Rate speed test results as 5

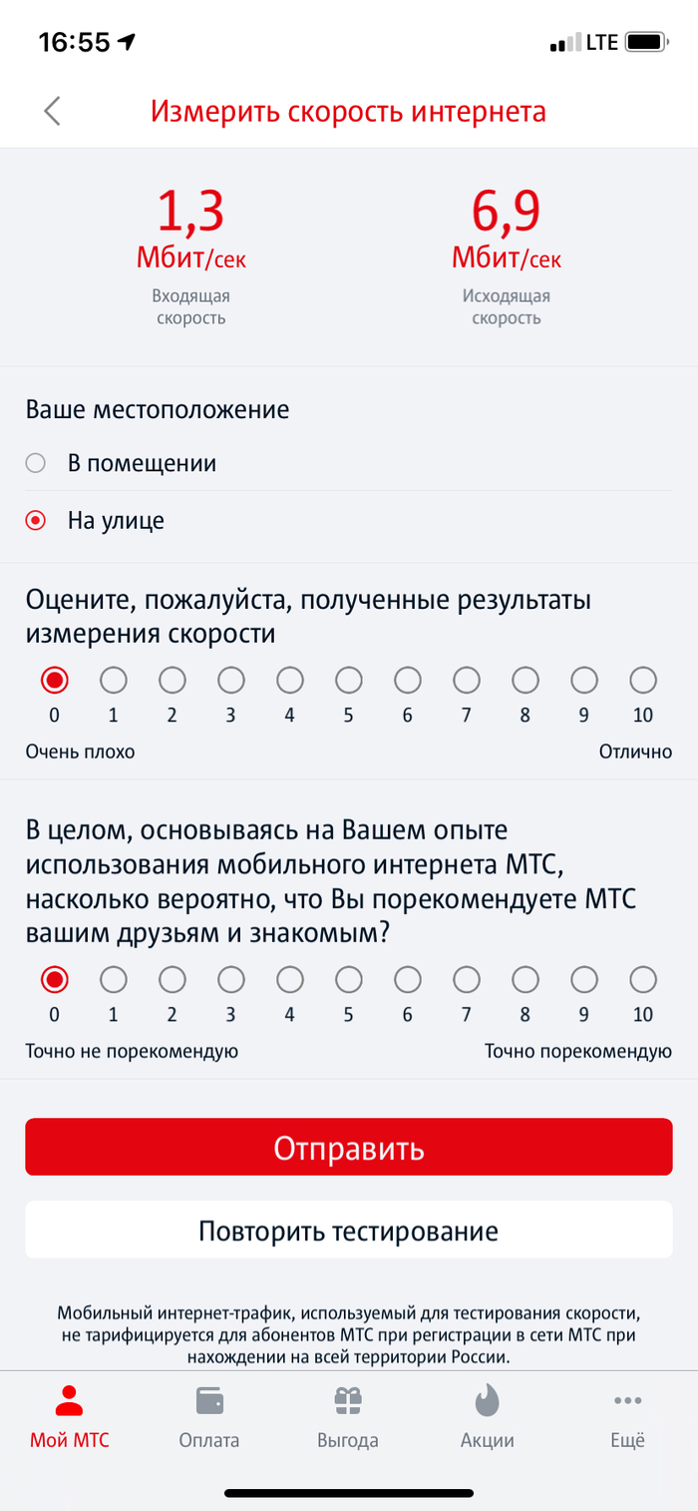point(349,681)
